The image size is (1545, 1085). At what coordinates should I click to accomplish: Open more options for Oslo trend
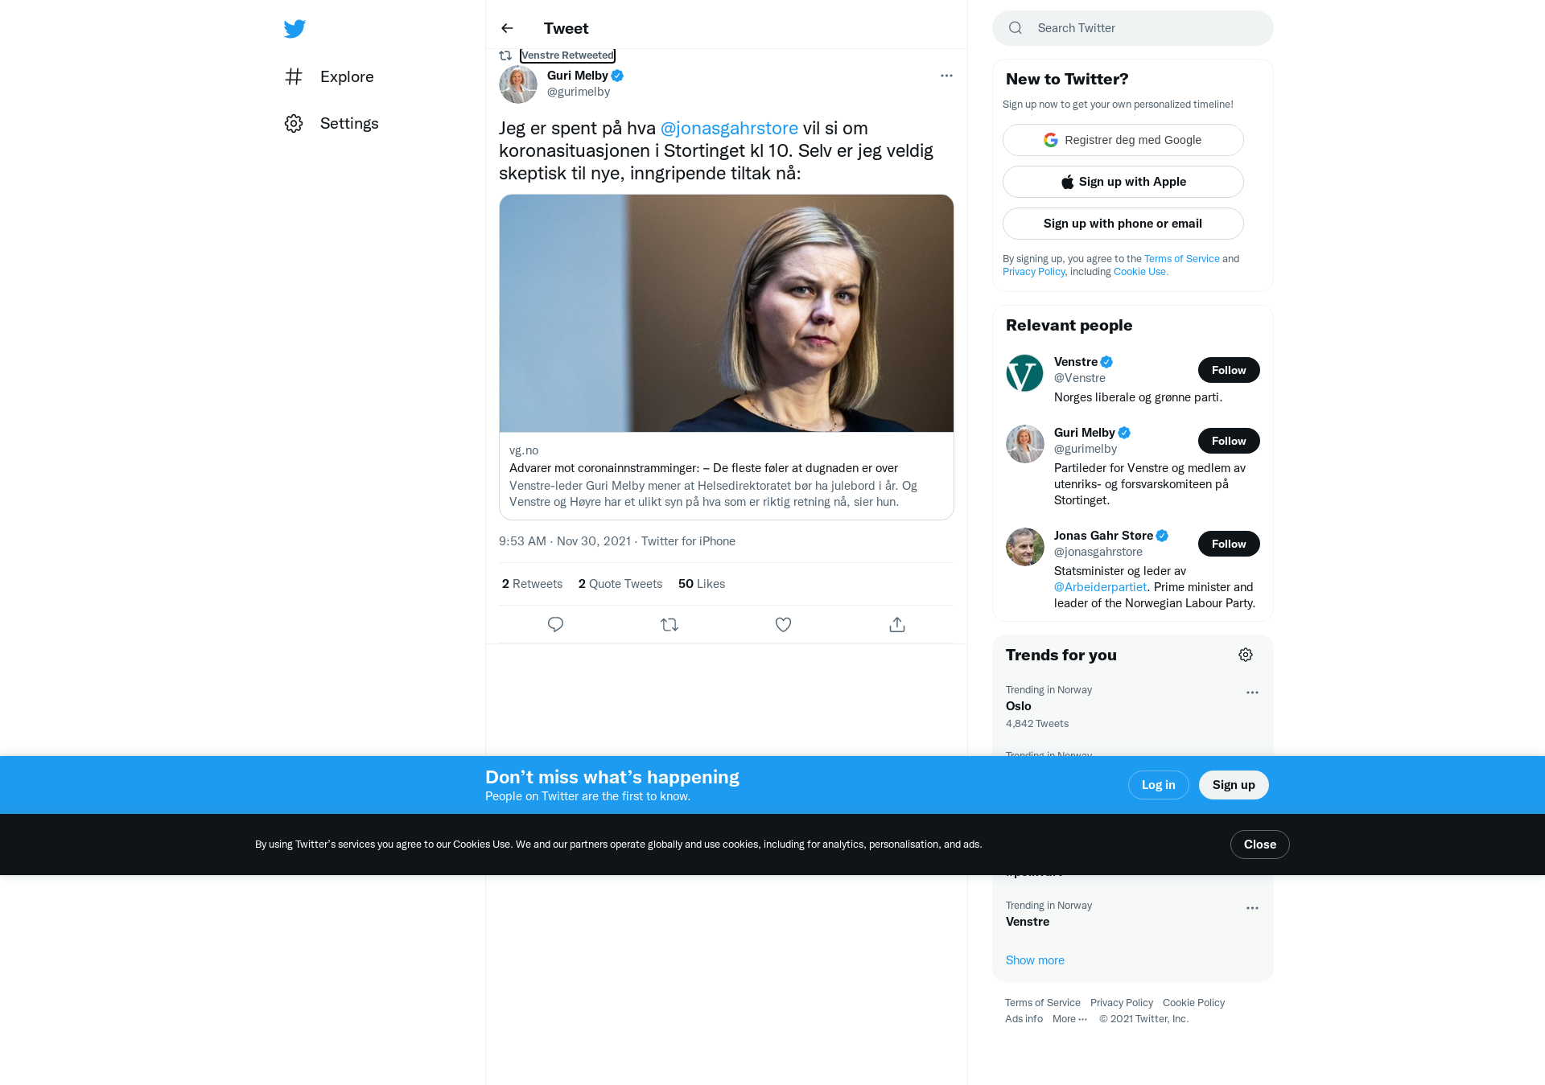[x=1252, y=693]
